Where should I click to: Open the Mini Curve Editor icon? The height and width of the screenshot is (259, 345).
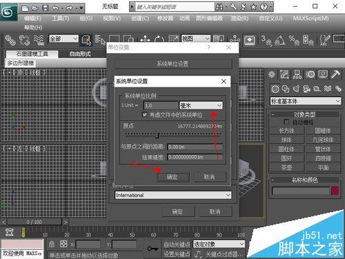[x=10, y=232]
